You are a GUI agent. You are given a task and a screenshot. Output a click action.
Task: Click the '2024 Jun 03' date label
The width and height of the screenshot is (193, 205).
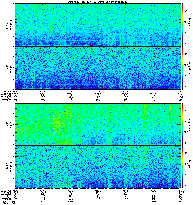(x=8, y=203)
